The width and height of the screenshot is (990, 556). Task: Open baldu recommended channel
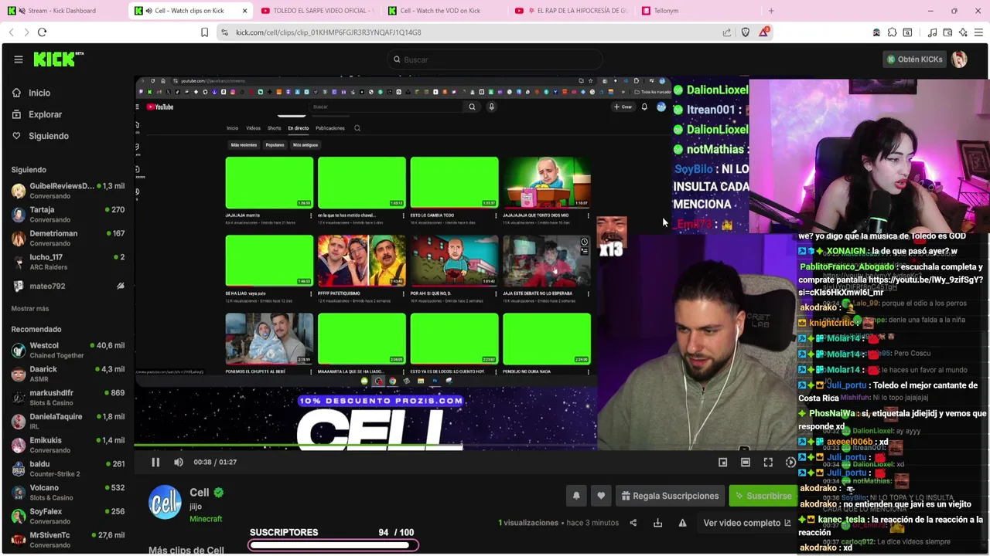coord(67,469)
